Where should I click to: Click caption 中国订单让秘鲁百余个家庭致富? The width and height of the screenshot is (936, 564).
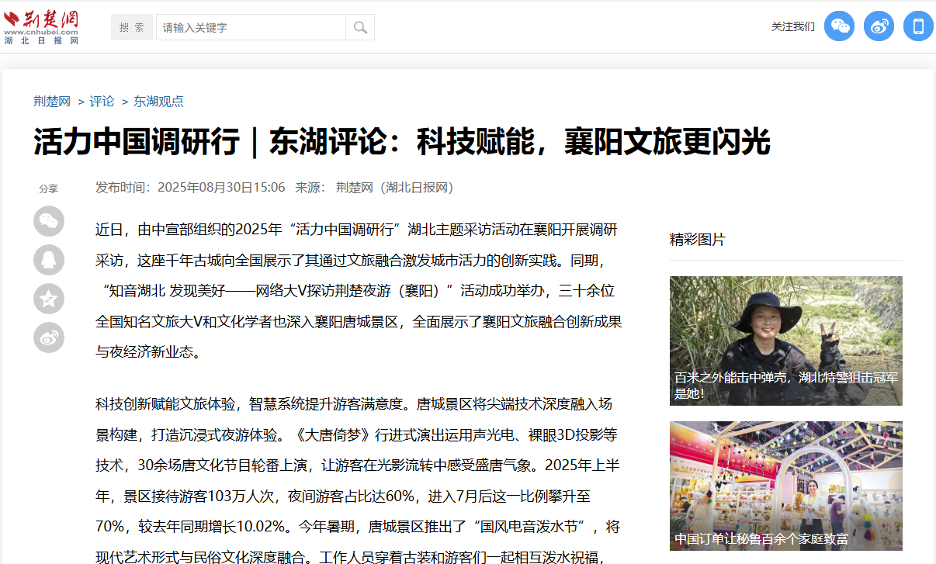[x=761, y=538]
